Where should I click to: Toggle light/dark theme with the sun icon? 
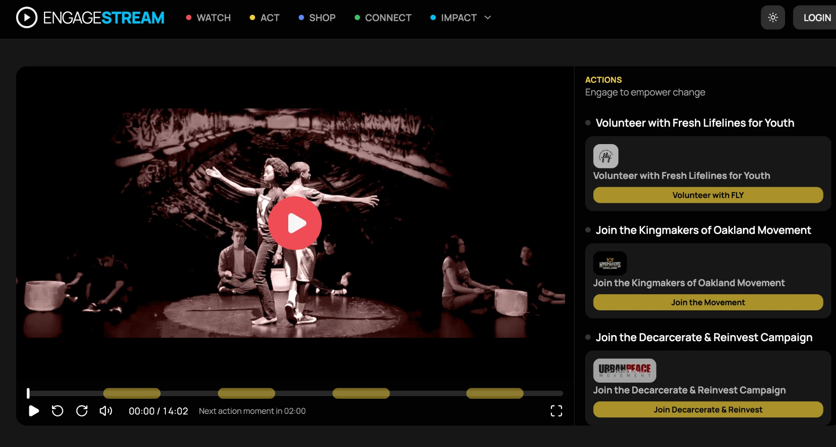(x=773, y=17)
